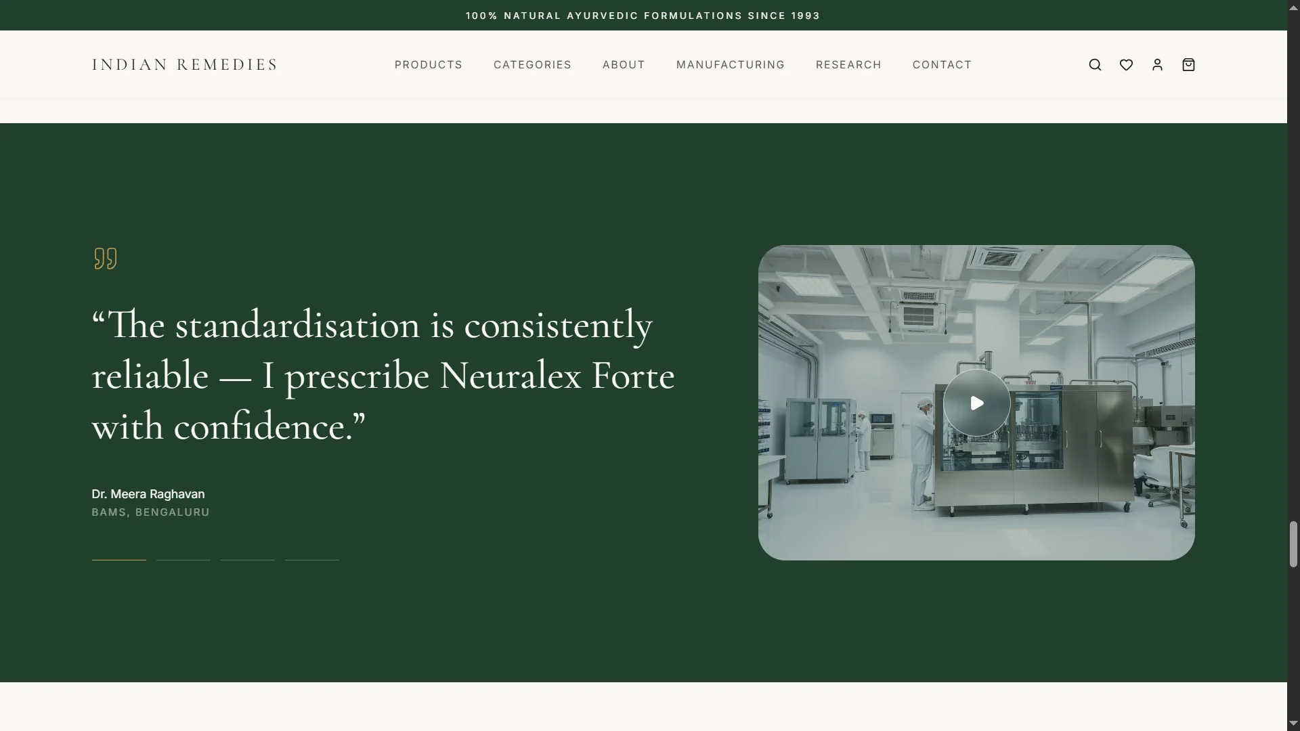Click the top announcement banner text
Screen dimensions: 1300x731
coord(643,16)
